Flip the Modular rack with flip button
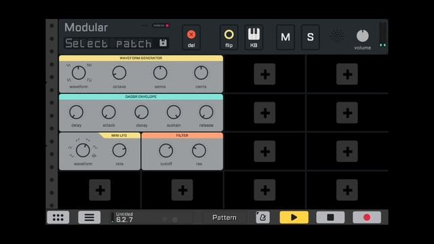The width and height of the screenshot is (434, 244). 229,37
